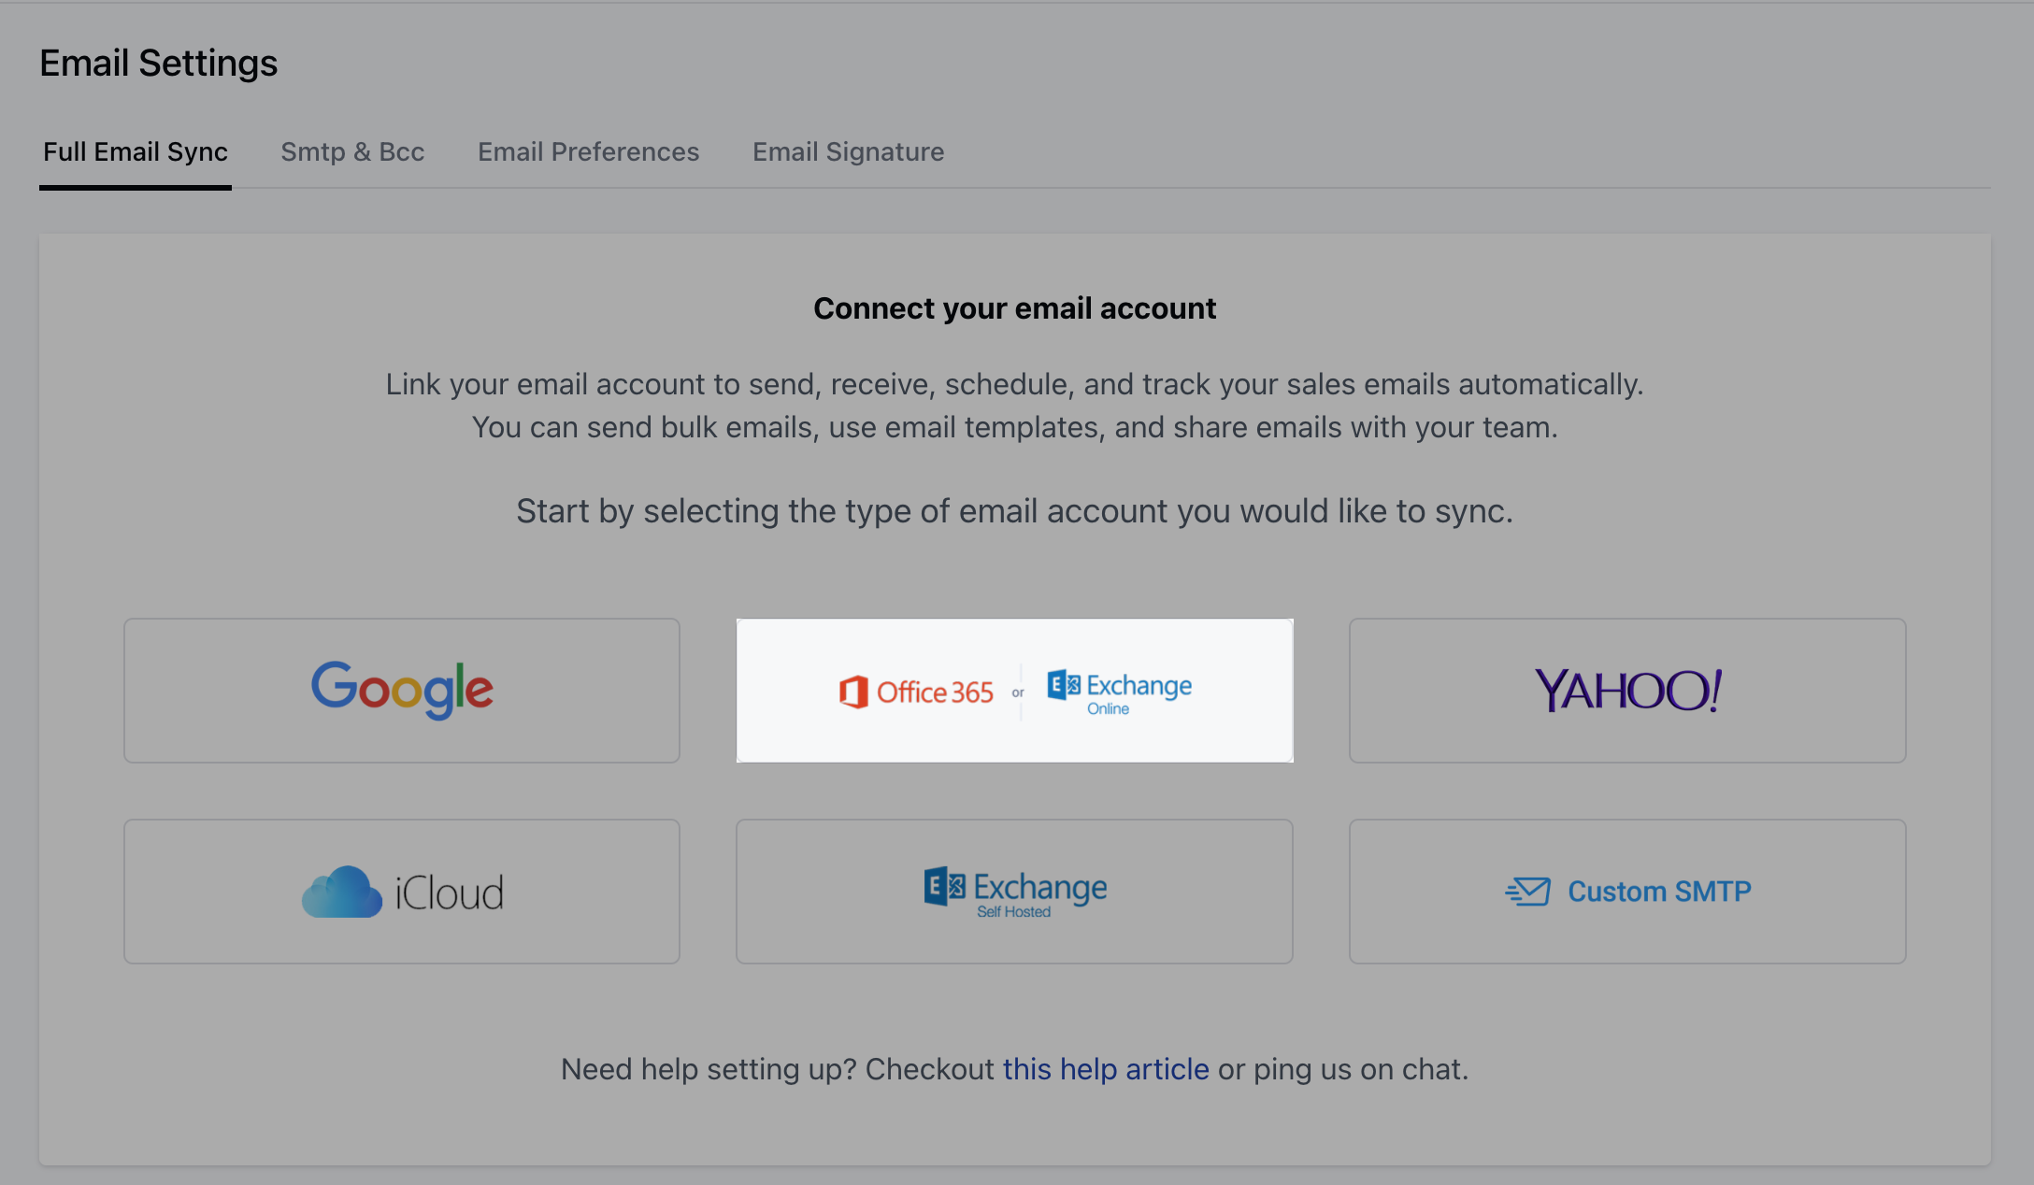The height and width of the screenshot is (1185, 2034).
Task: Click the orange Office 365 logo icon
Action: [x=853, y=692]
